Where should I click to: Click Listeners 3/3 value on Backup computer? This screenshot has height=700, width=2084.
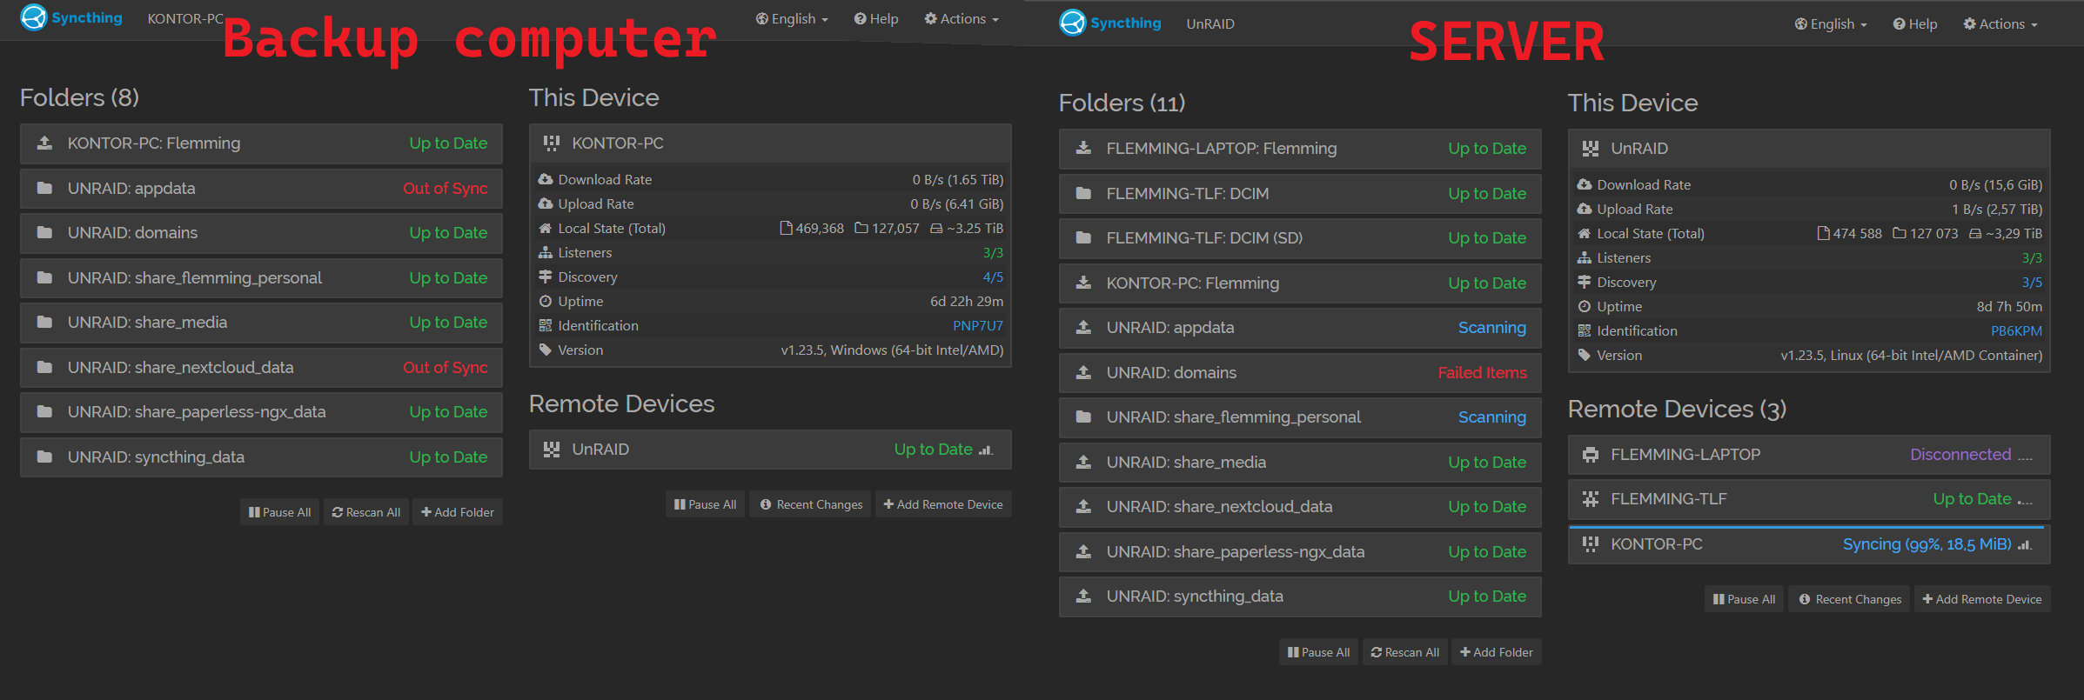click(x=993, y=253)
